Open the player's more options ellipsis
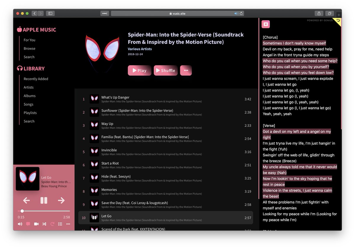The width and height of the screenshot is (355, 248). (68, 224)
